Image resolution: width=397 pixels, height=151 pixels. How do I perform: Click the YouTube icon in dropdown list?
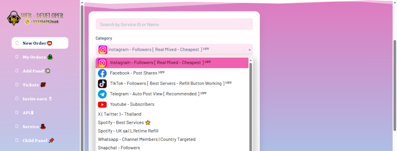102,104
